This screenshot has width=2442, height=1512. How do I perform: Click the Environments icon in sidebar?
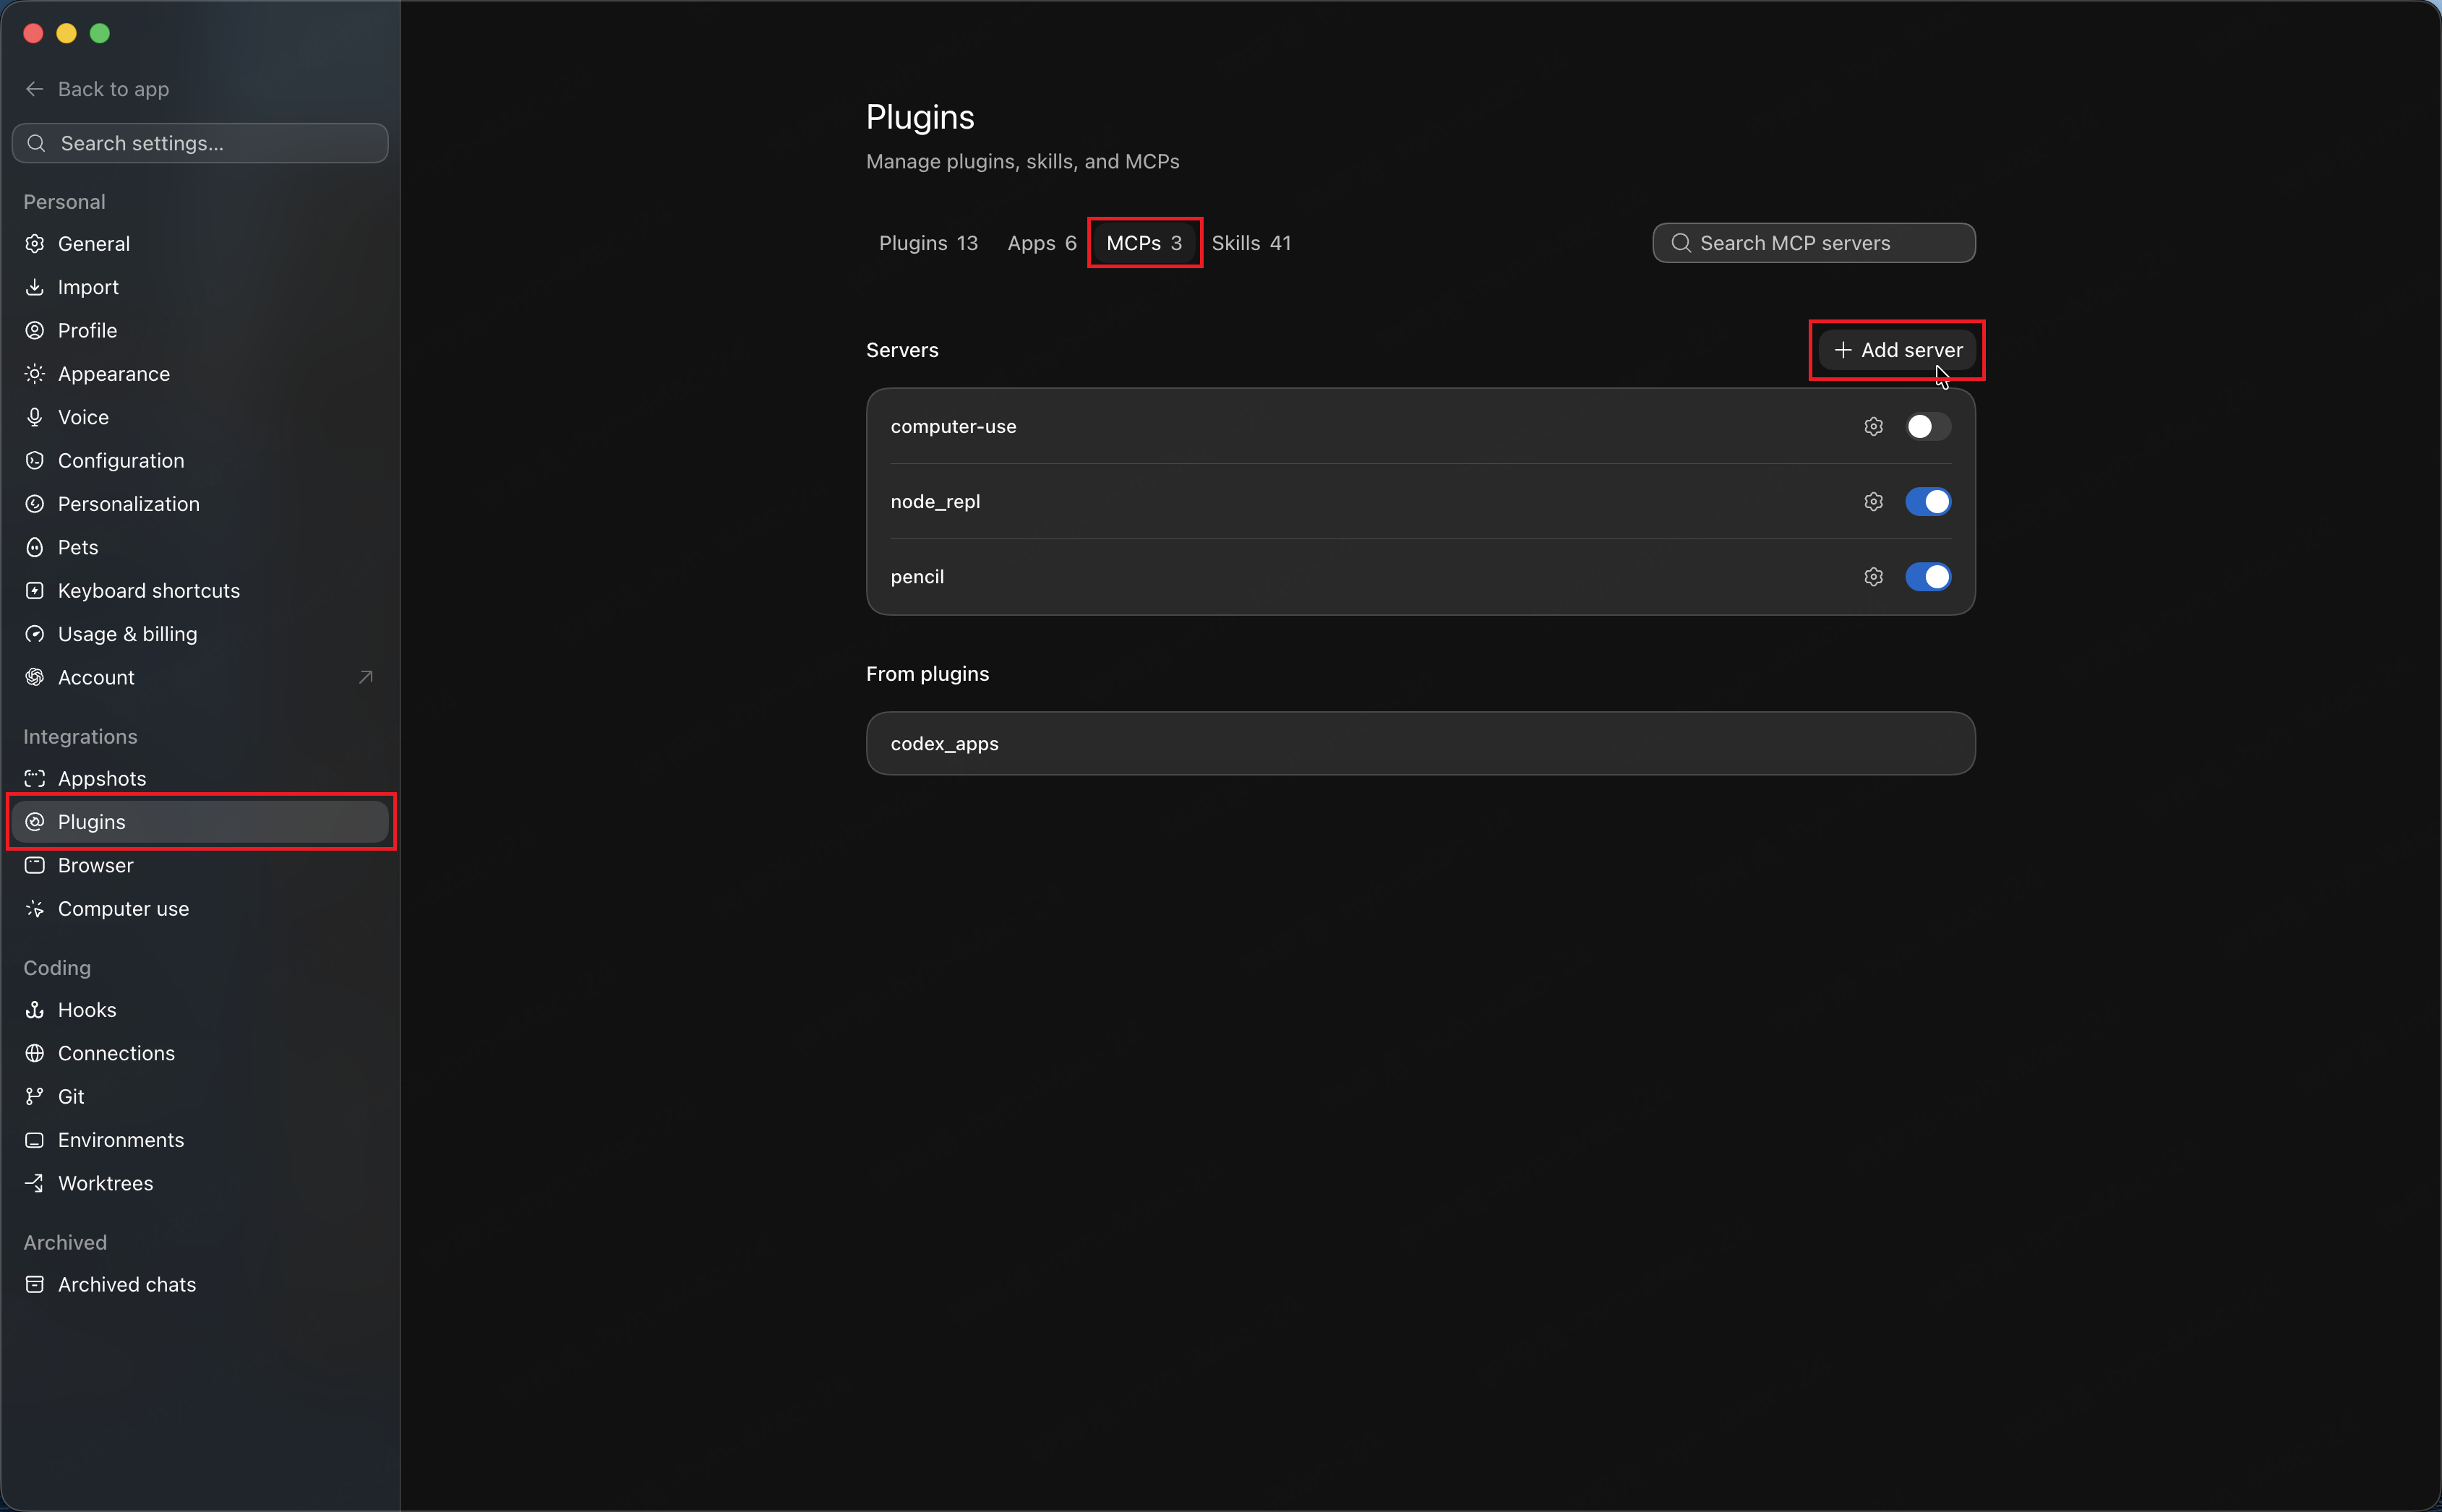point(34,1140)
